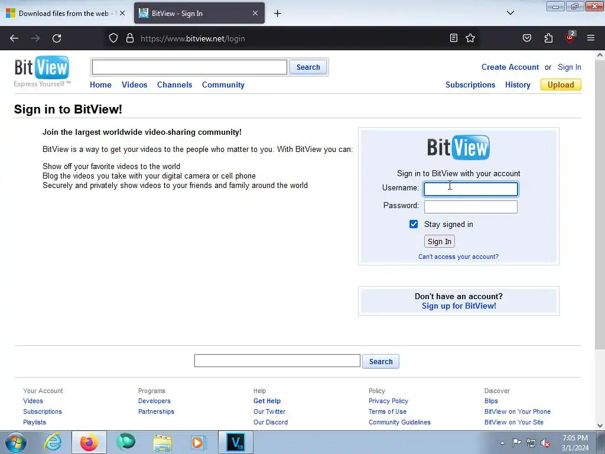Screen dimensions: 605x454
Task: Open footer Privacy Policy link
Action: [x=388, y=401]
